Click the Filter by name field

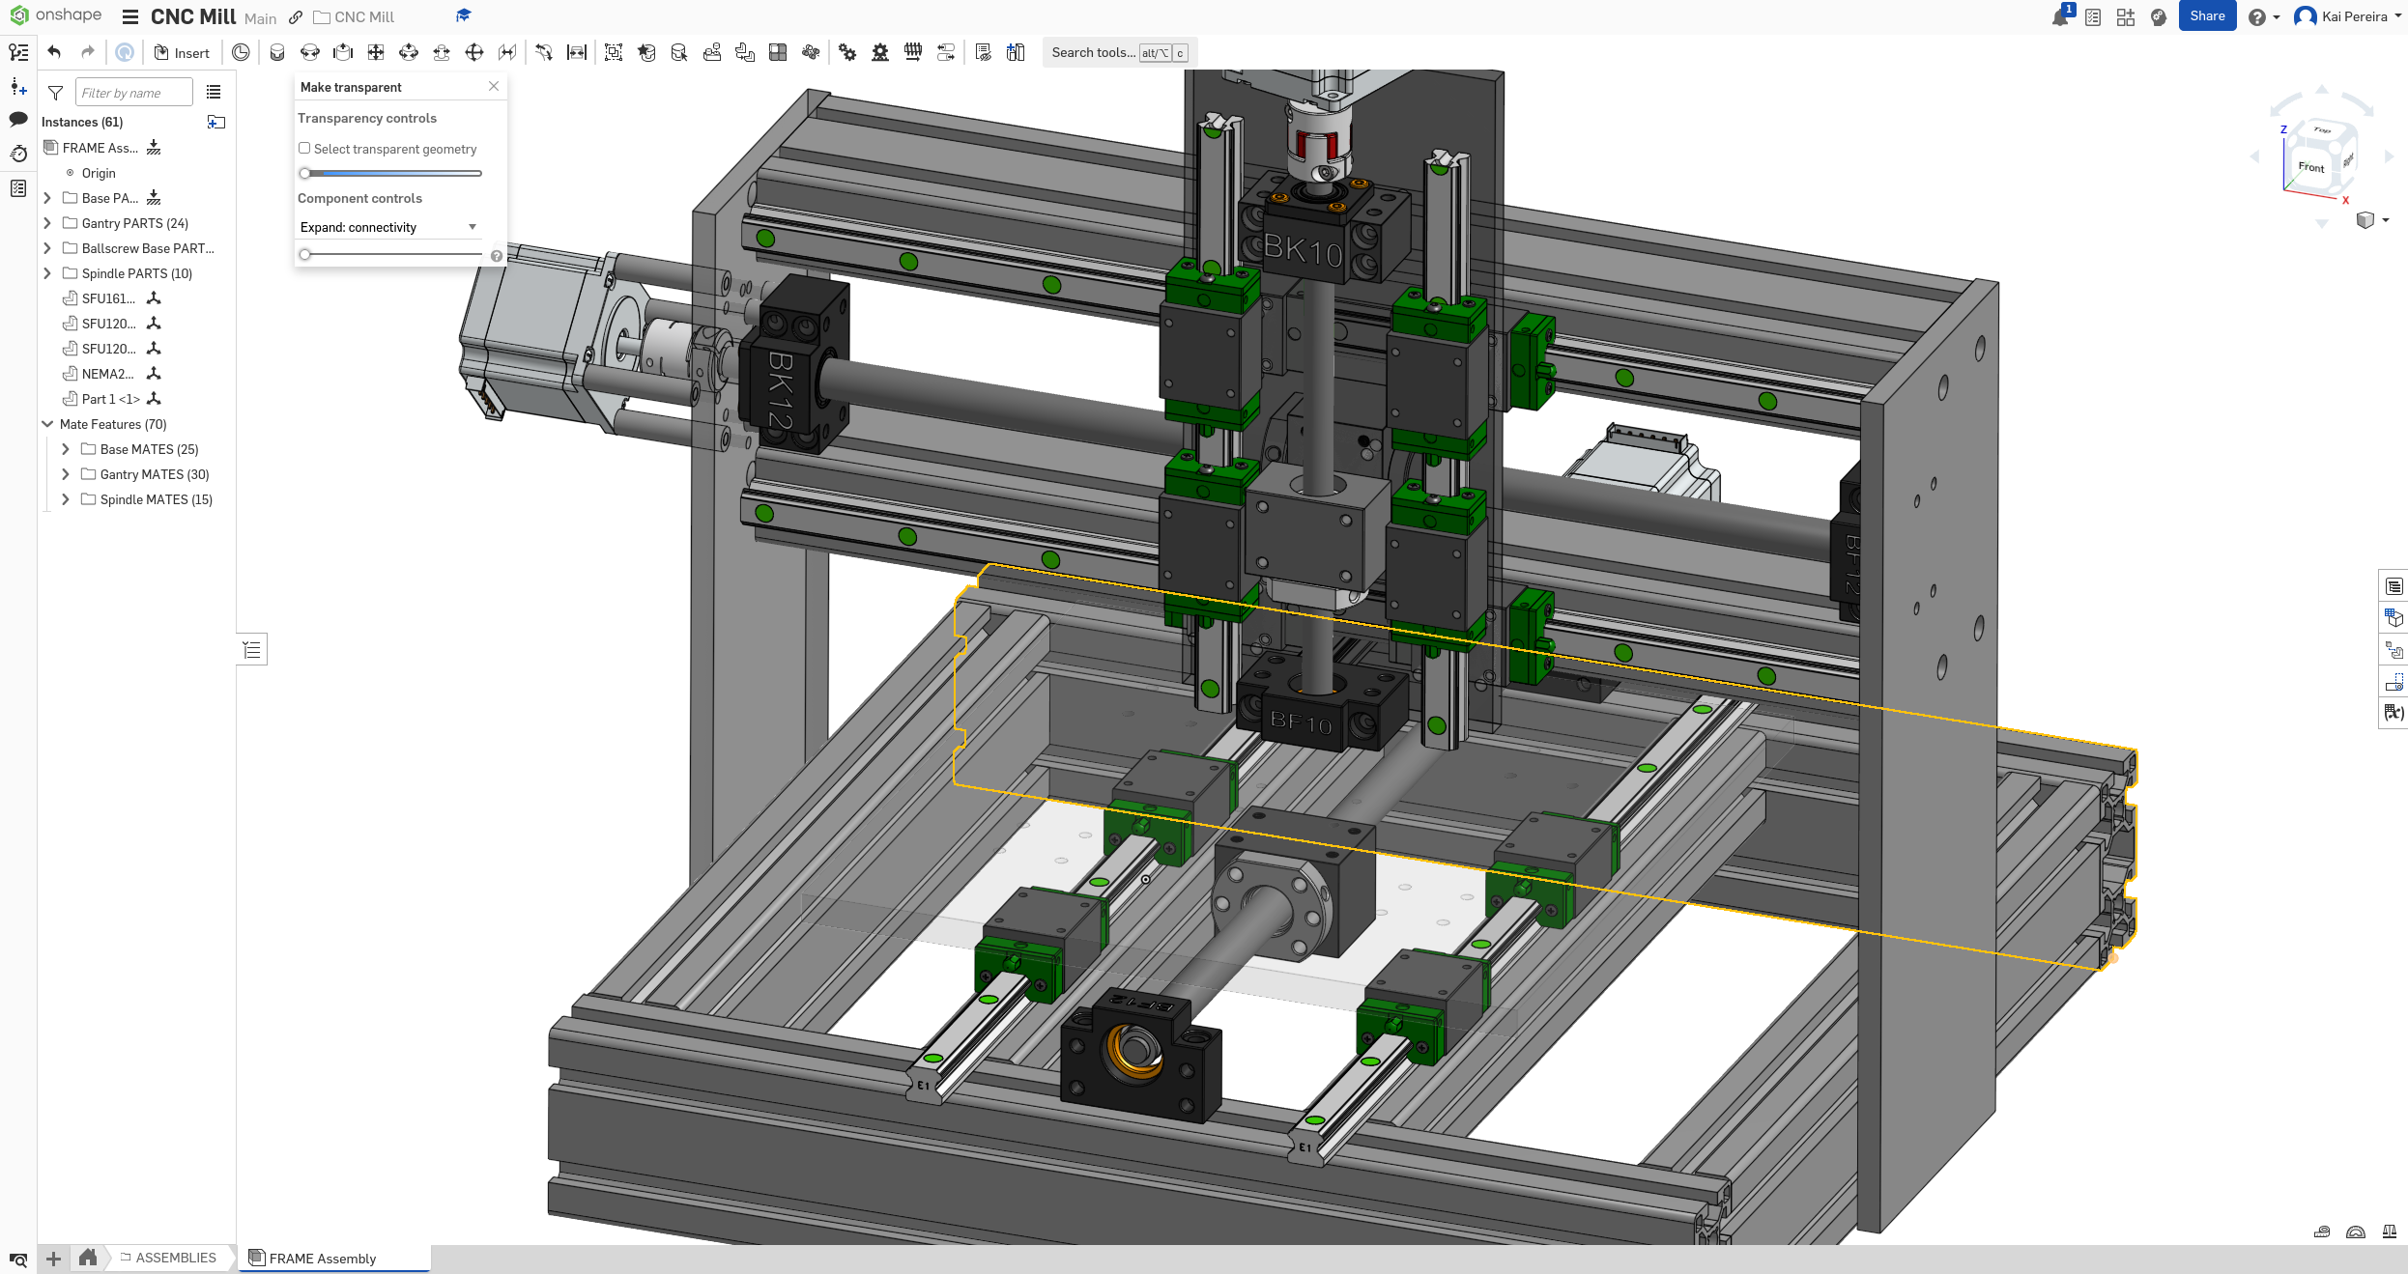coord(133,93)
